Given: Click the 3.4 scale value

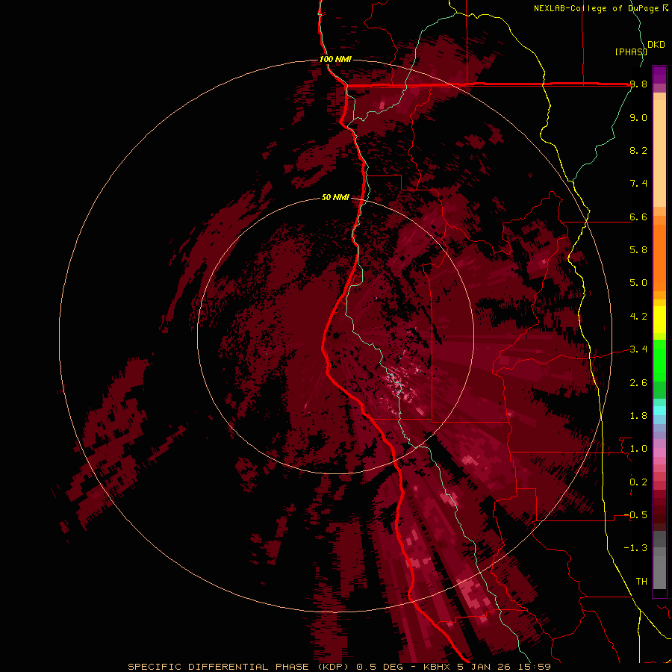Looking at the screenshot, I should click(638, 349).
